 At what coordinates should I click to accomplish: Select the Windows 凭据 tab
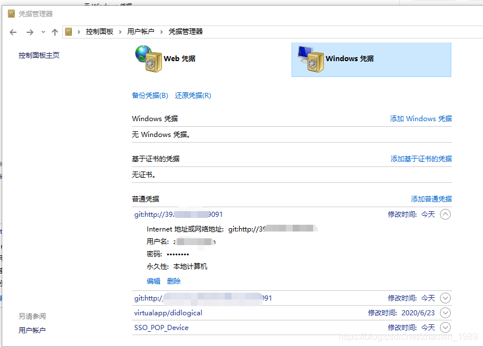(371, 60)
